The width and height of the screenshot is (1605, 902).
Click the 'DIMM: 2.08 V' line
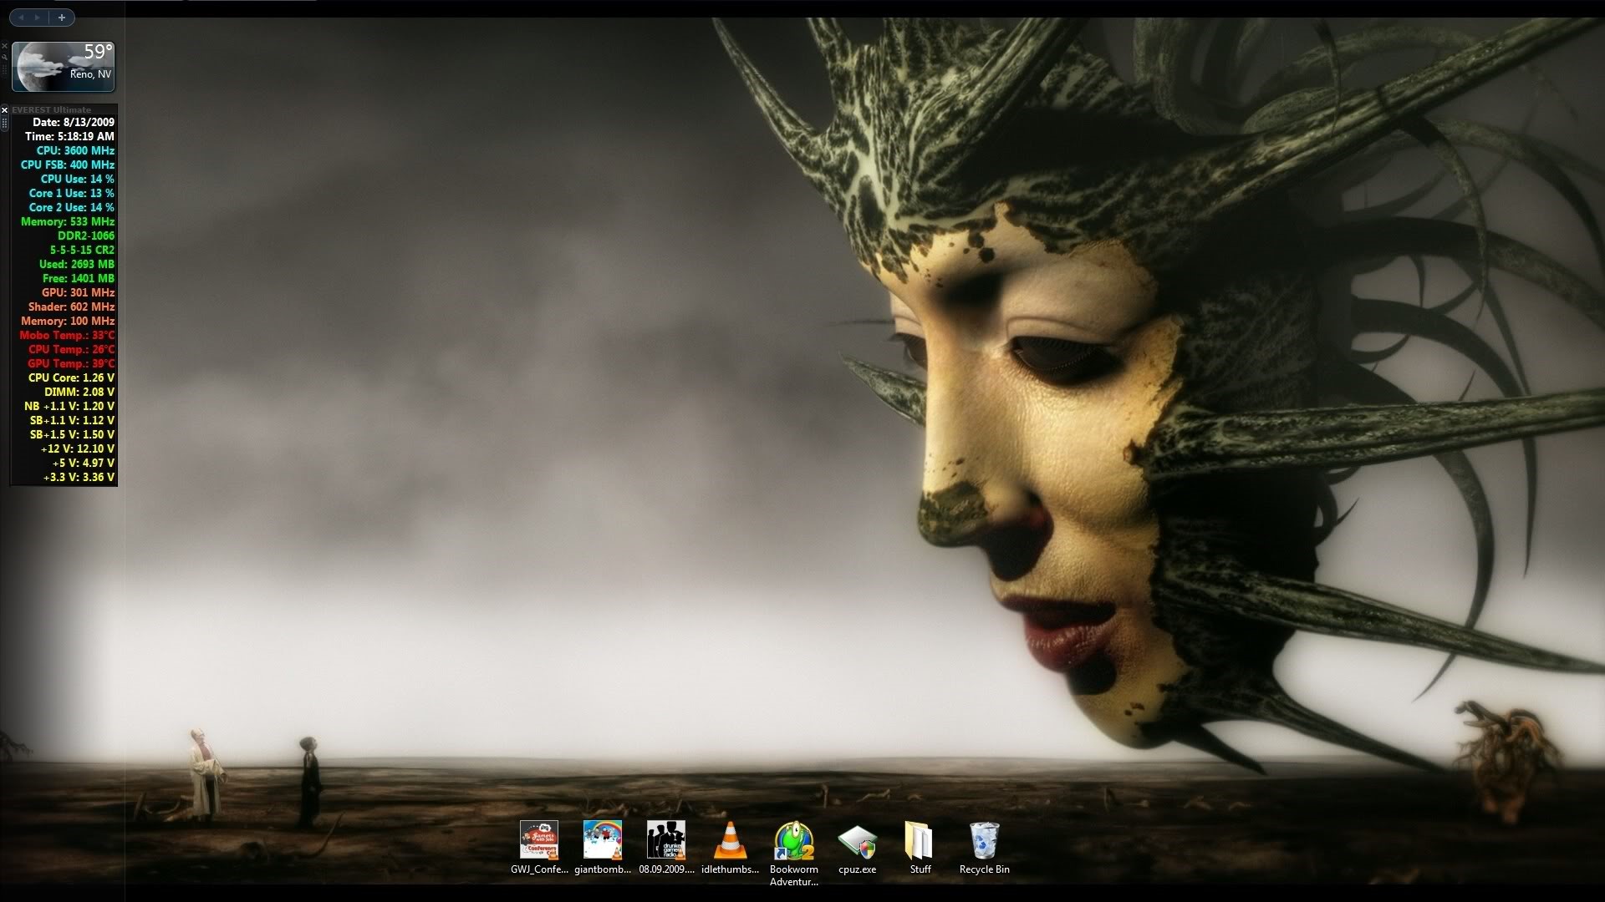point(79,392)
